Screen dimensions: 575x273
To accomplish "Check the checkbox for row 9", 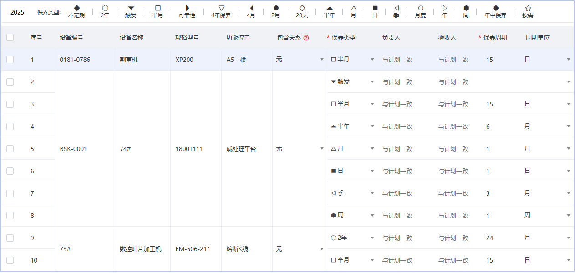I will click(x=10, y=238).
